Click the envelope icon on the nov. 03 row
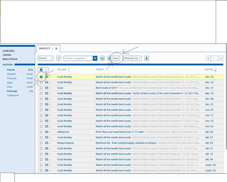This screenshot has height=182, width=227. click(47, 127)
